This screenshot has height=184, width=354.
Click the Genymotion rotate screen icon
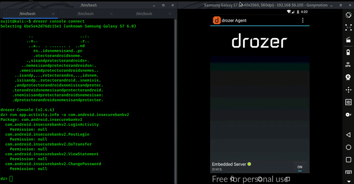point(348,15)
